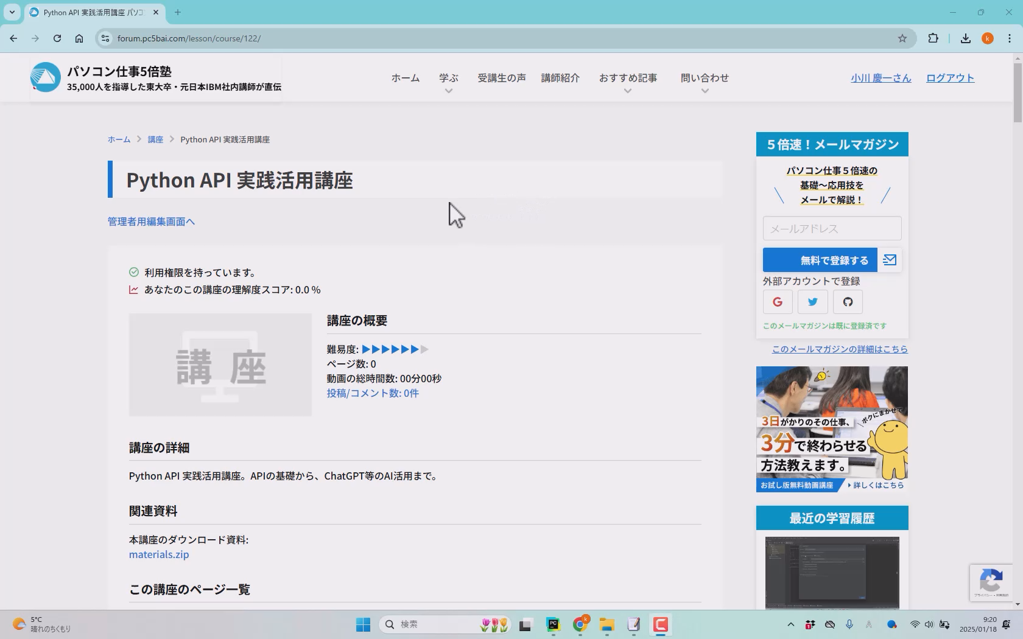The width and height of the screenshot is (1023, 639).
Task: Click the reCAPTCHA privacy badge
Action: pos(991,582)
